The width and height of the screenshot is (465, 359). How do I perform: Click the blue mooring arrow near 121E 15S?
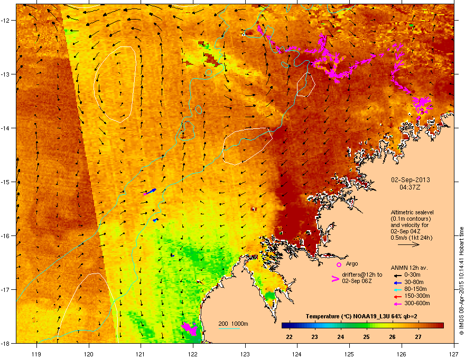point(150,192)
